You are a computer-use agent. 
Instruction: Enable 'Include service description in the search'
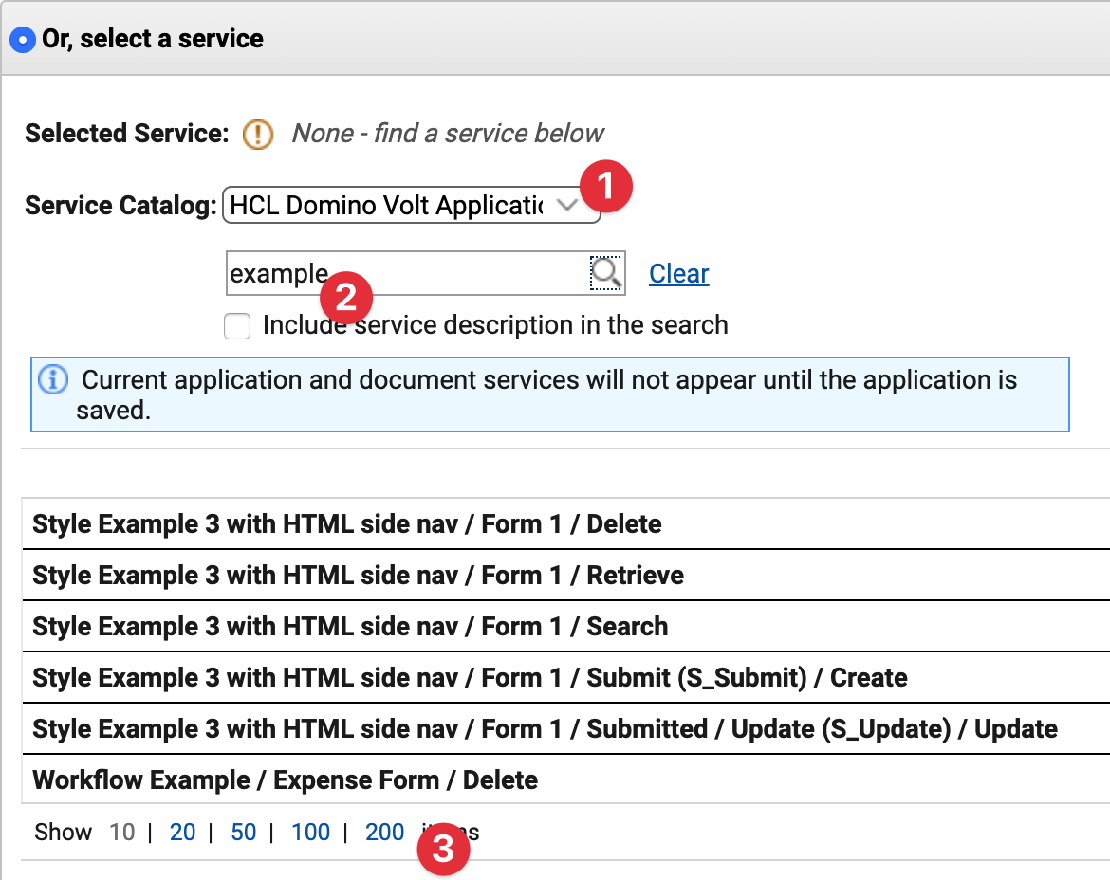(237, 325)
